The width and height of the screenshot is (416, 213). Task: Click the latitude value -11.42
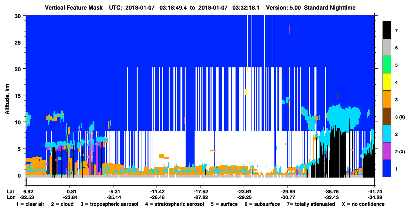pyautogui.click(x=157, y=192)
